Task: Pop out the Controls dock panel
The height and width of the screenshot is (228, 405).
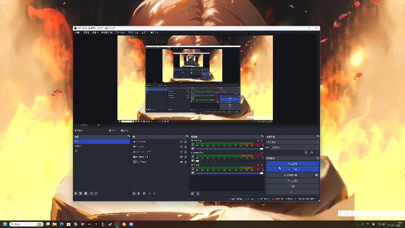Action: click(318, 158)
